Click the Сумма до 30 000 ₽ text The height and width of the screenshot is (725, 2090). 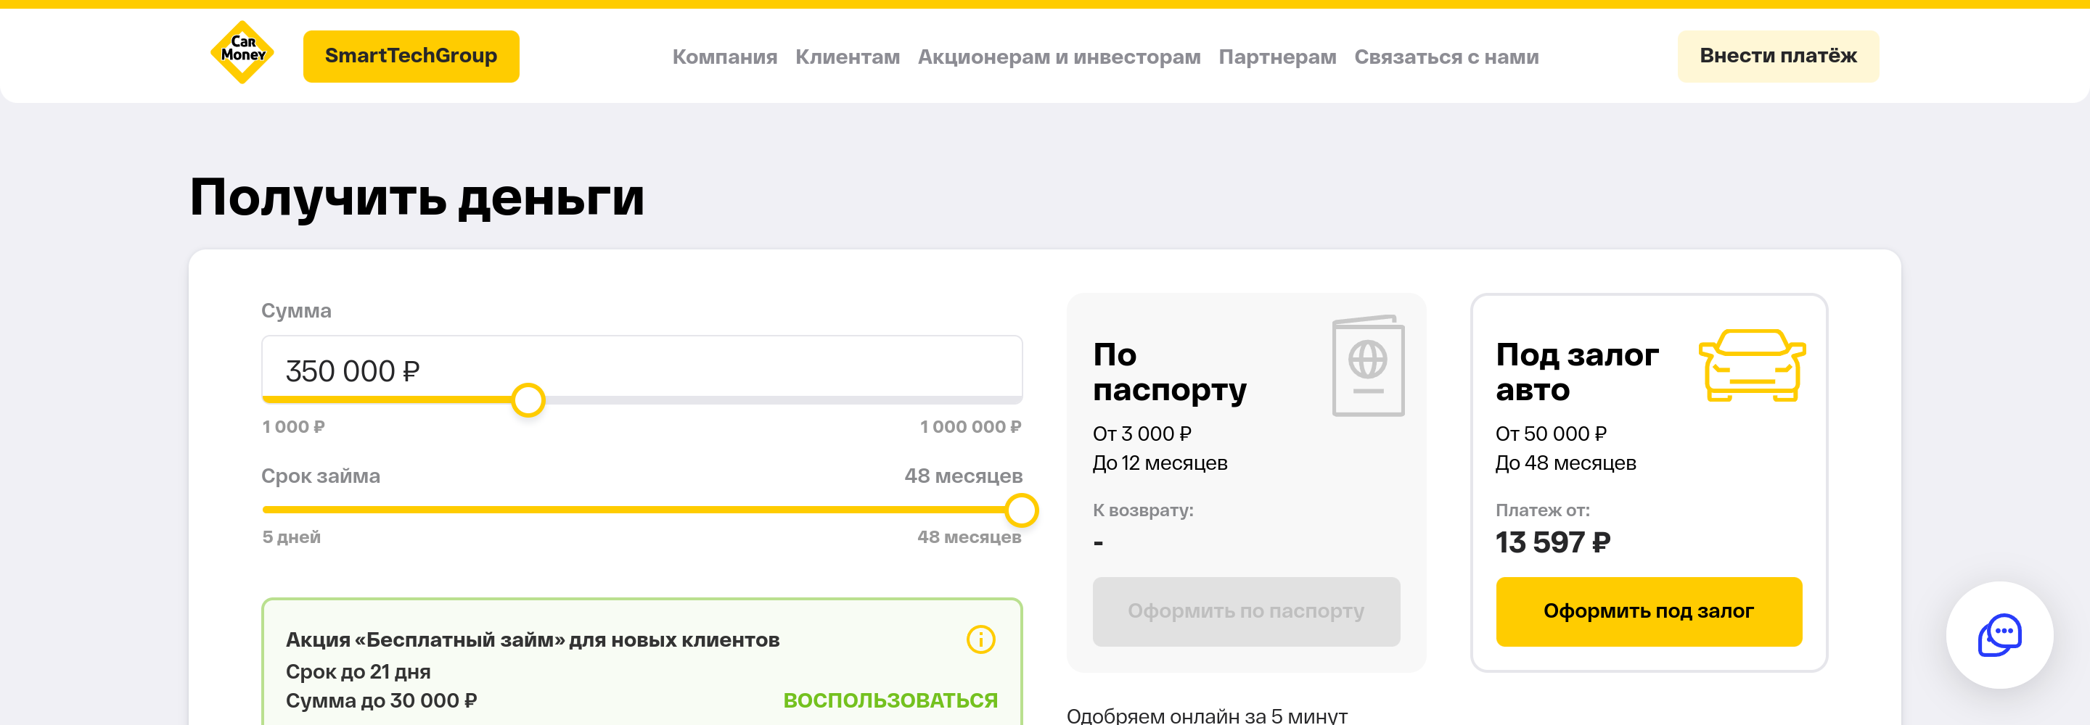pyautogui.click(x=381, y=700)
